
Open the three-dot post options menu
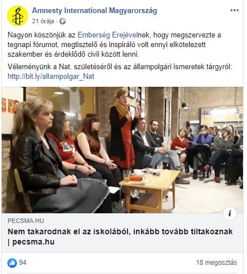click(235, 10)
